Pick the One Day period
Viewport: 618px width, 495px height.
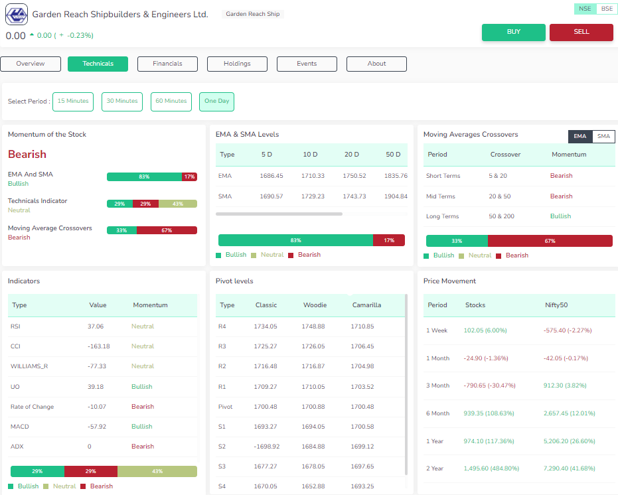[216, 102]
